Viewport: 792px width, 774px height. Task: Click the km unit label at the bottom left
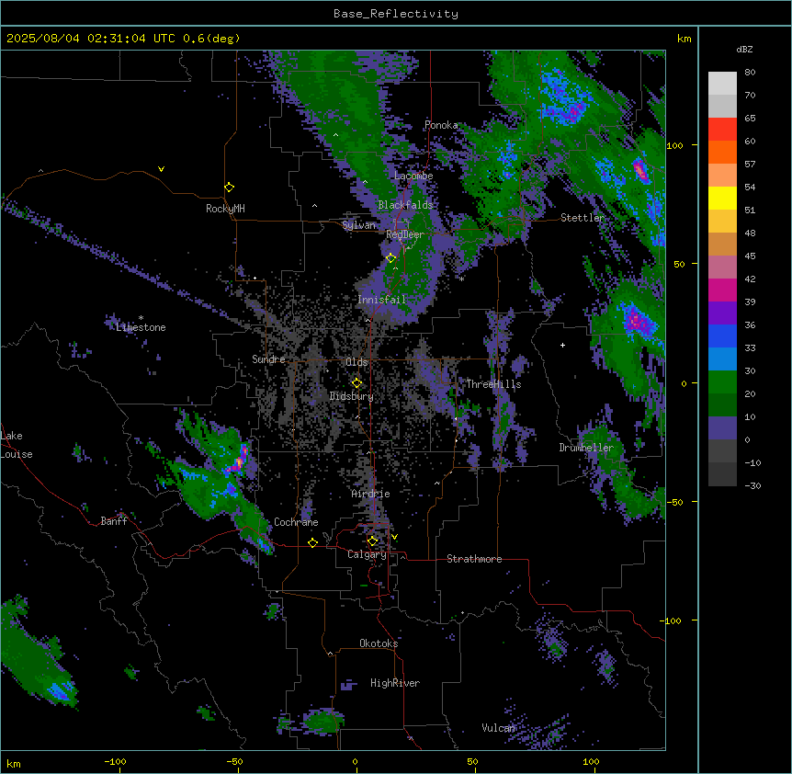14,764
